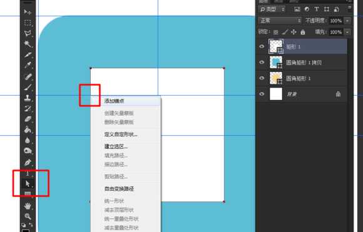Select the Eyedropper tool
Viewport: 363px width, 232px height.
coord(28,65)
